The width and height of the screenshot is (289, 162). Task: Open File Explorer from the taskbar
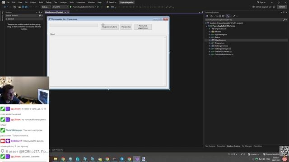56,159
